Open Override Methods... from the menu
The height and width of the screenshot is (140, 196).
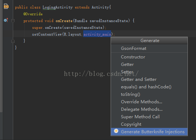[149, 102]
